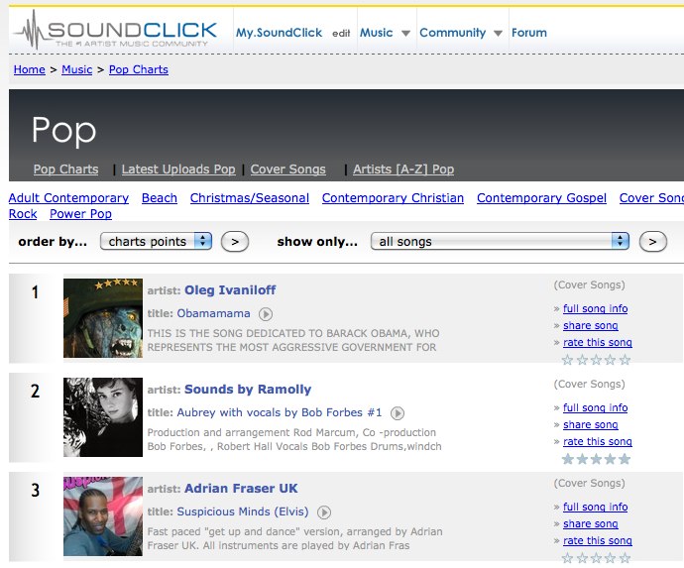Share song Obamamama

590,326
